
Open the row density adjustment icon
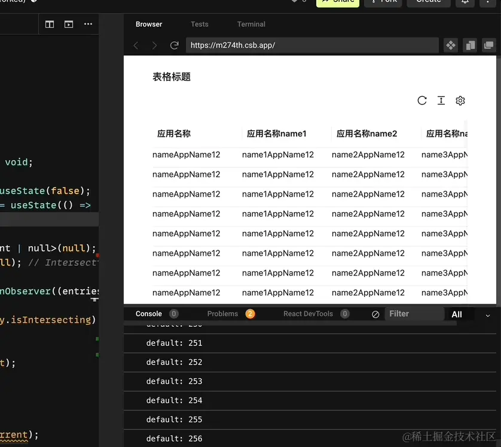tap(441, 100)
